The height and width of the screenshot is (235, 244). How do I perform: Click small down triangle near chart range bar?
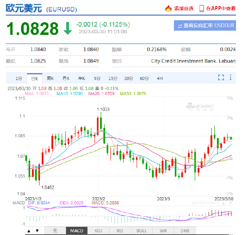(231, 203)
